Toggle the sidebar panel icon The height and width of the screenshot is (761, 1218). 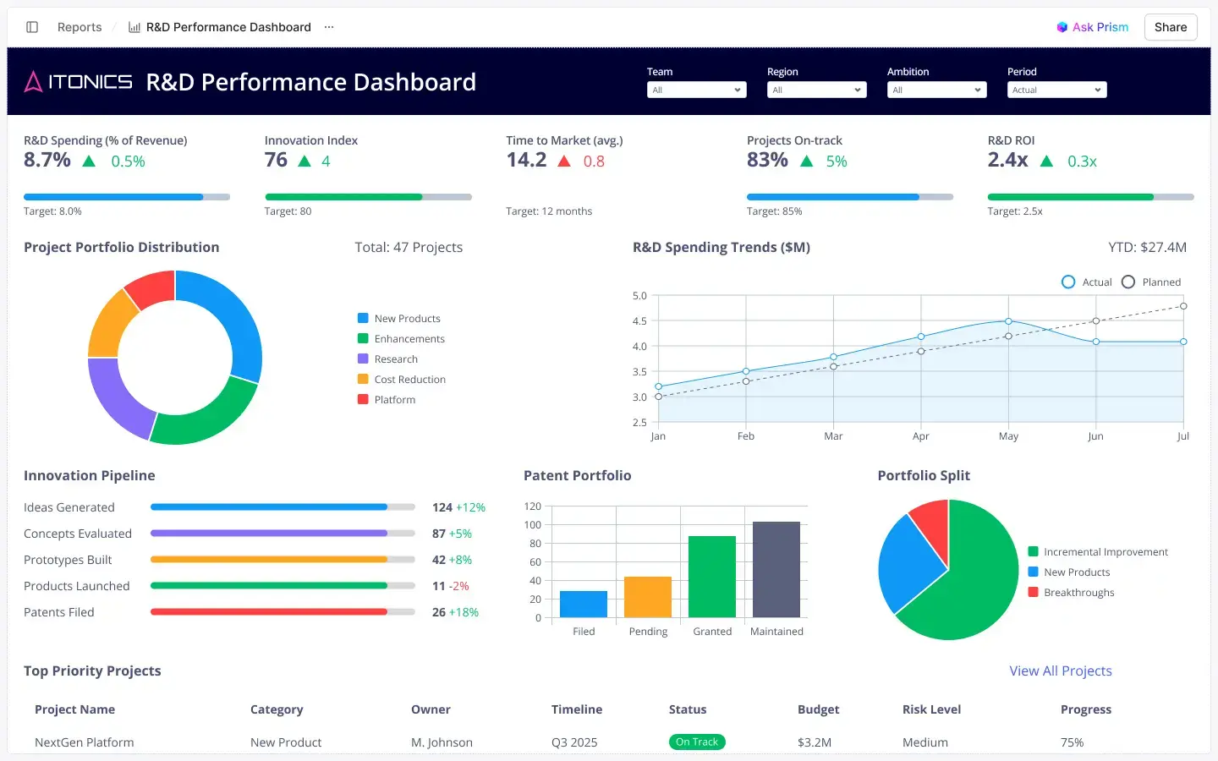click(x=31, y=26)
